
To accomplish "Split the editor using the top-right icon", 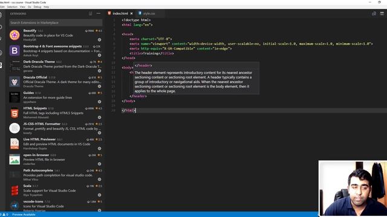I will click(x=382, y=13).
